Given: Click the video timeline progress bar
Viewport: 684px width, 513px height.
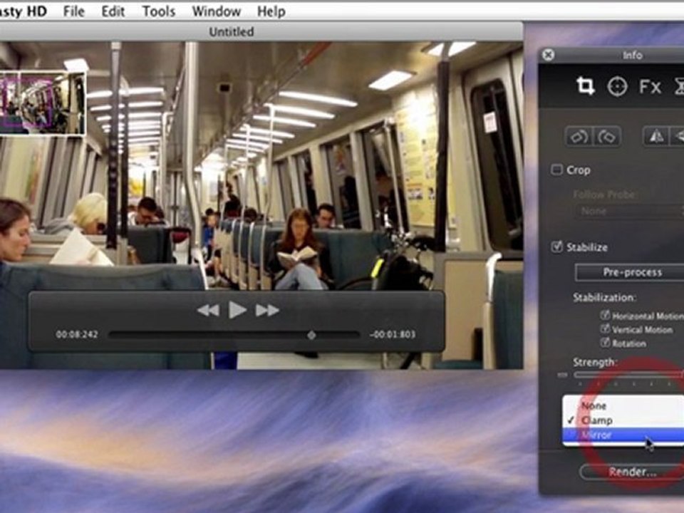Looking at the screenshot, I should tap(234, 335).
